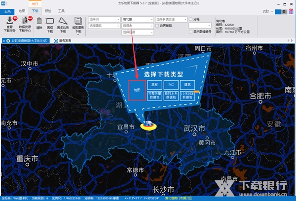Open the 太乐 application menu tab
The image size is (296, 201).
[7, 12]
